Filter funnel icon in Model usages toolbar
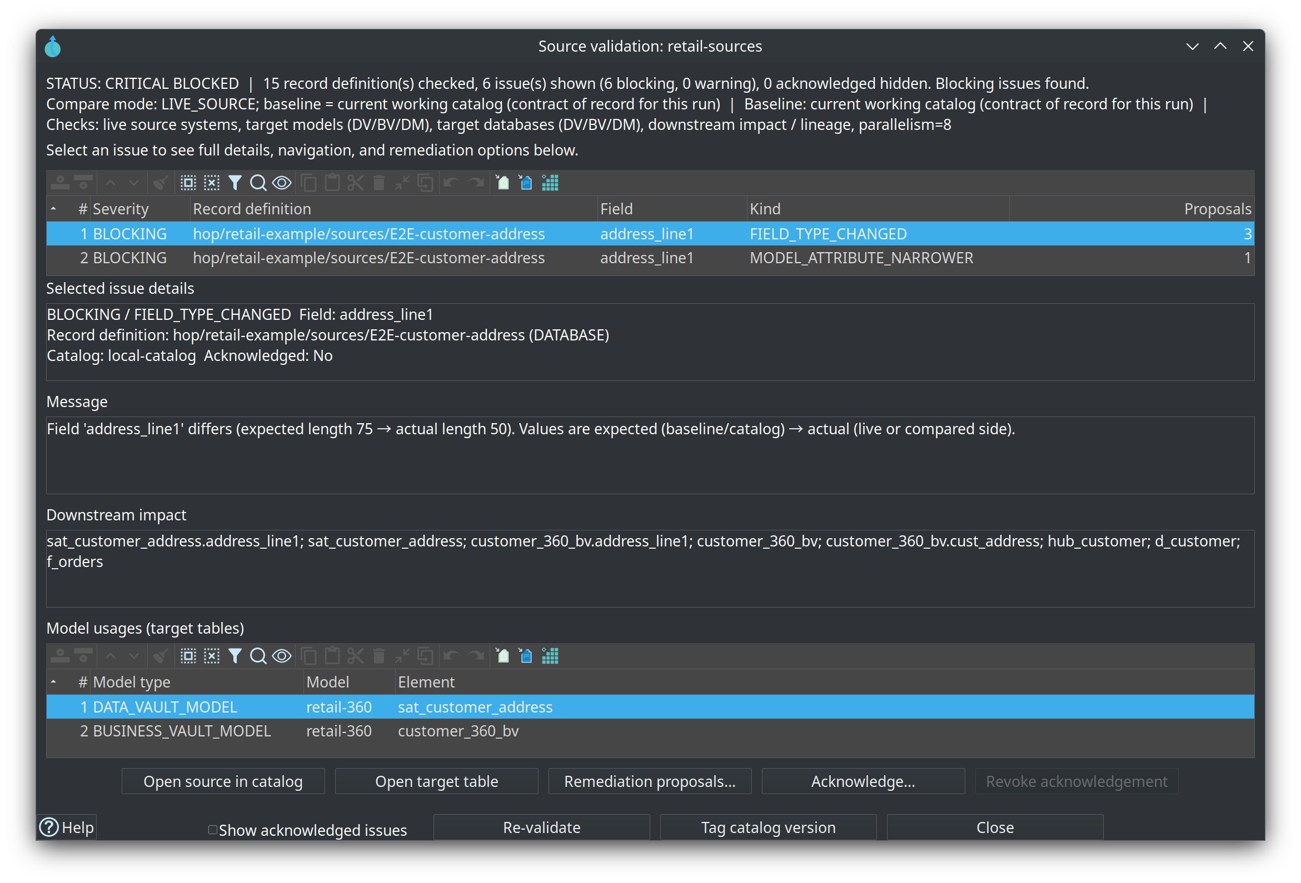 235,656
